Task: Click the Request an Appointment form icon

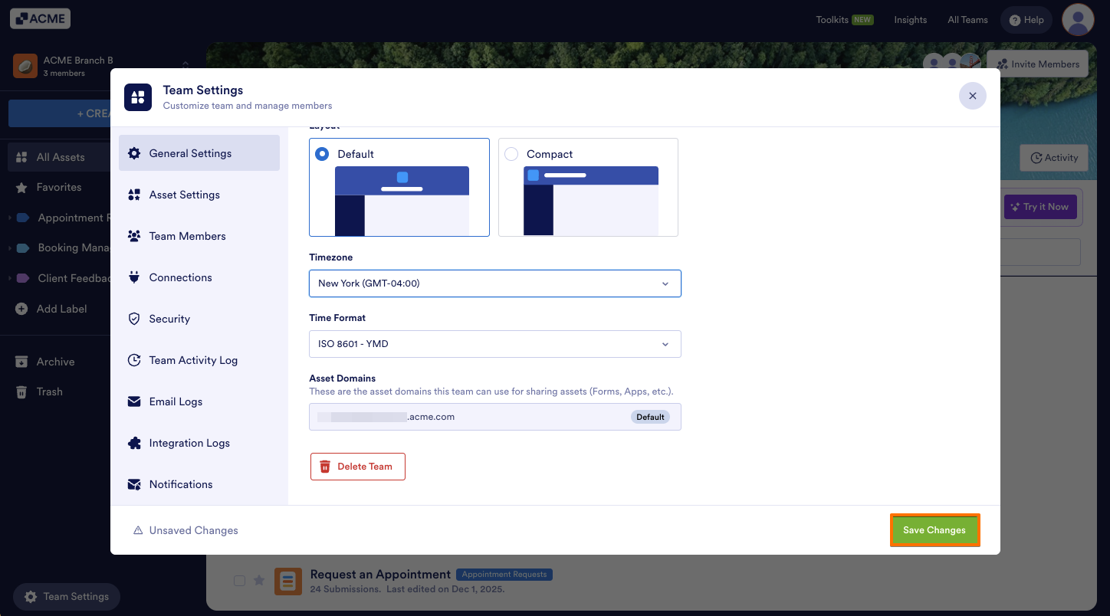Action: click(x=288, y=582)
